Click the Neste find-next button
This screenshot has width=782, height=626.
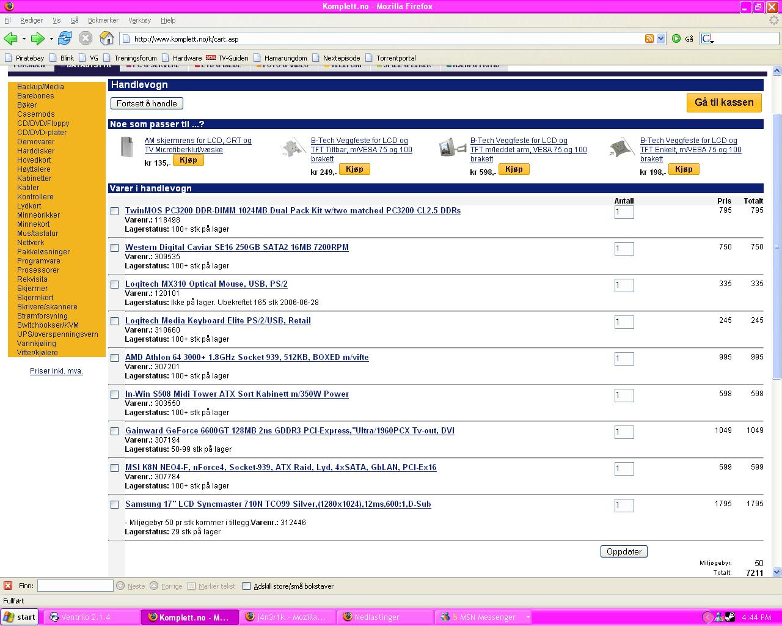(131, 586)
